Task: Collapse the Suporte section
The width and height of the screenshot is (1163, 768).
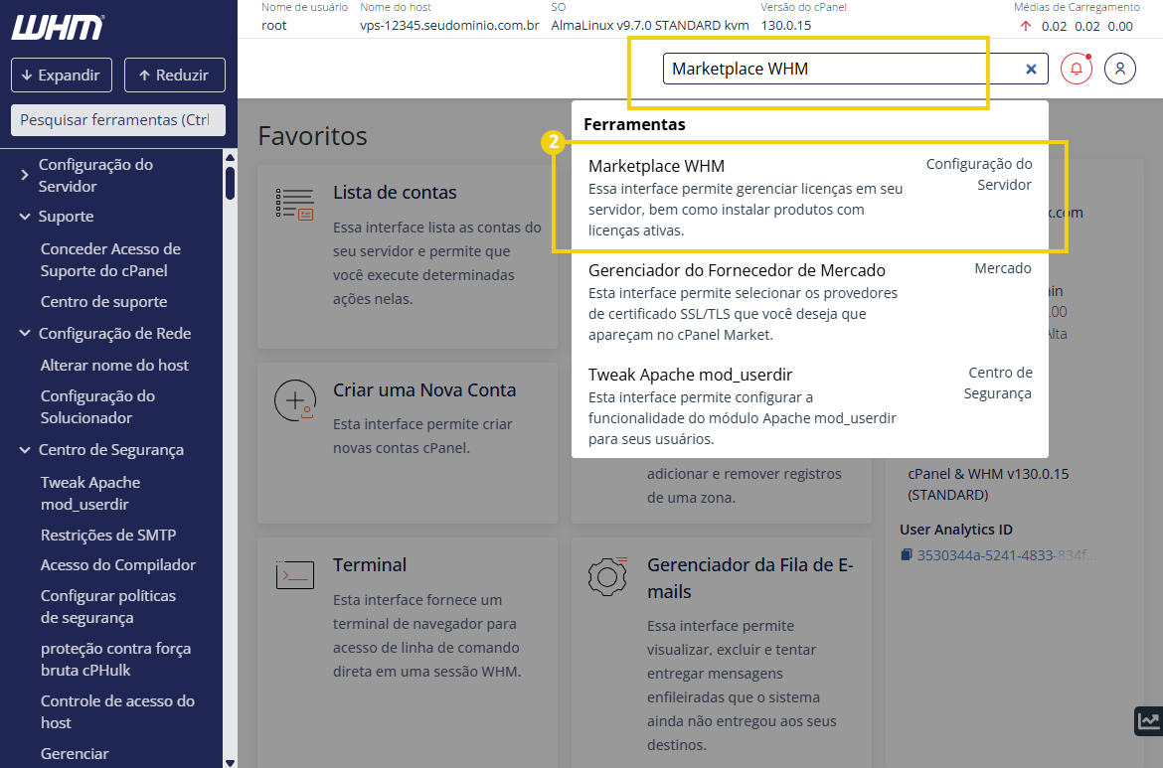Action: [x=22, y=216]
